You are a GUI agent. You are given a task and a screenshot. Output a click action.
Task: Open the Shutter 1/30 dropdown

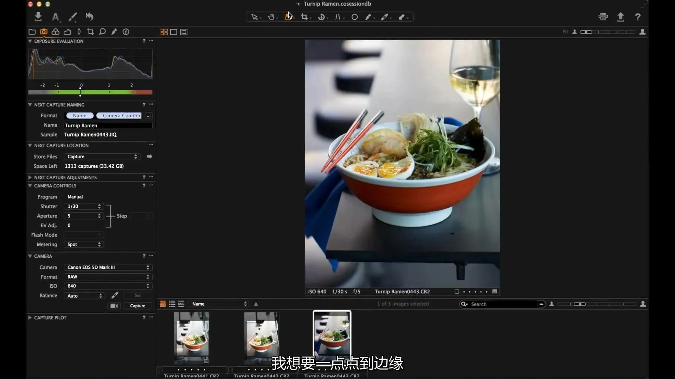[84, 206]
